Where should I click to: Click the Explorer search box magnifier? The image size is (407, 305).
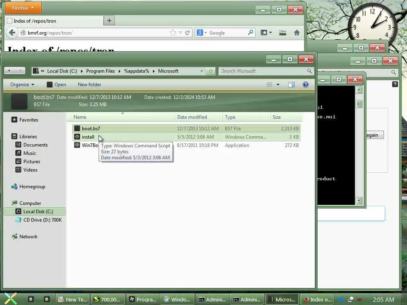tap(309, 71)
